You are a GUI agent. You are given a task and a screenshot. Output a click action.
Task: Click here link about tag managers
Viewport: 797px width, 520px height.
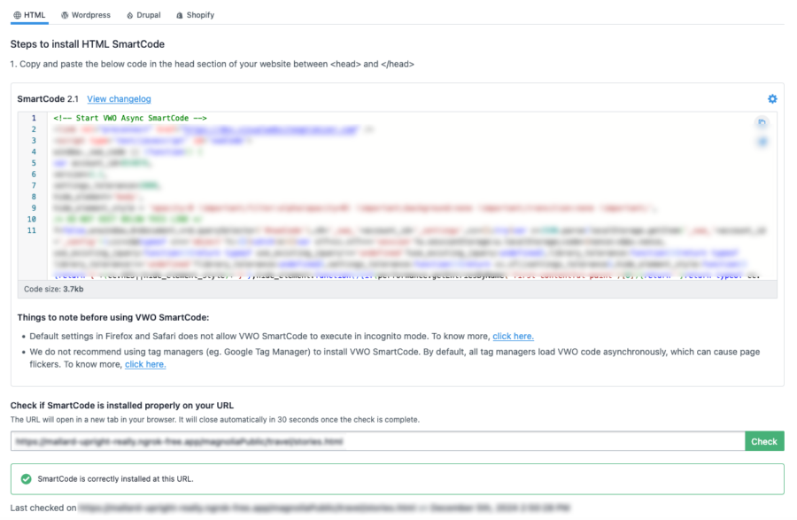pyautogui.click(x=144, y=364)
